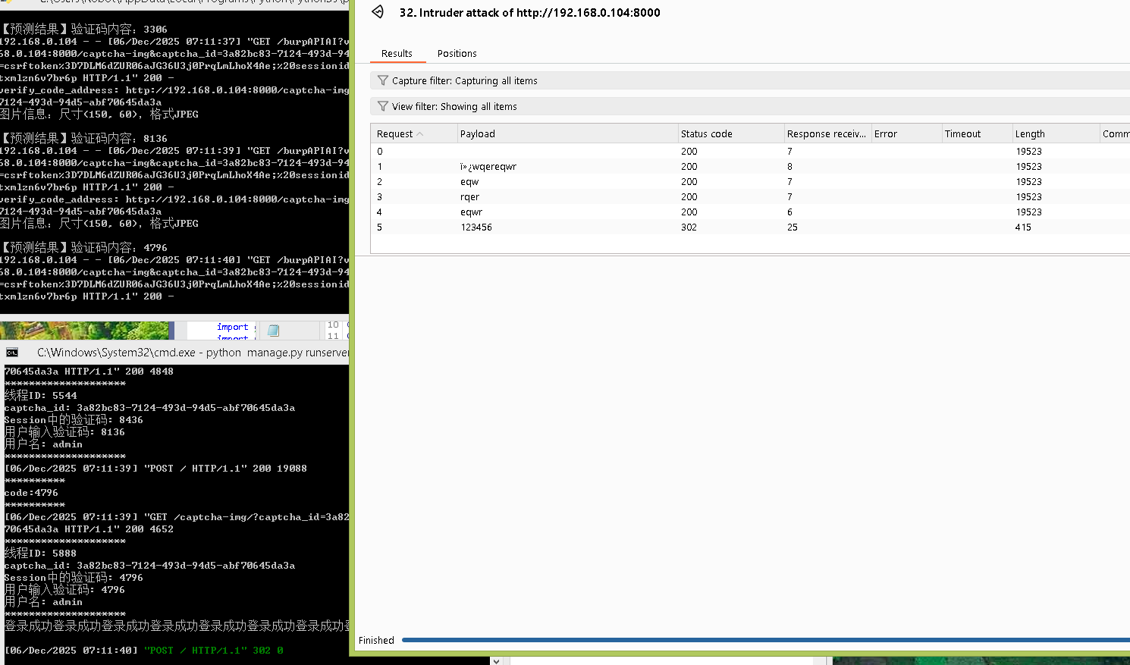The image size is (1130, 665).
Task: Open View filter: Showing all items
Action: (750, 106)
